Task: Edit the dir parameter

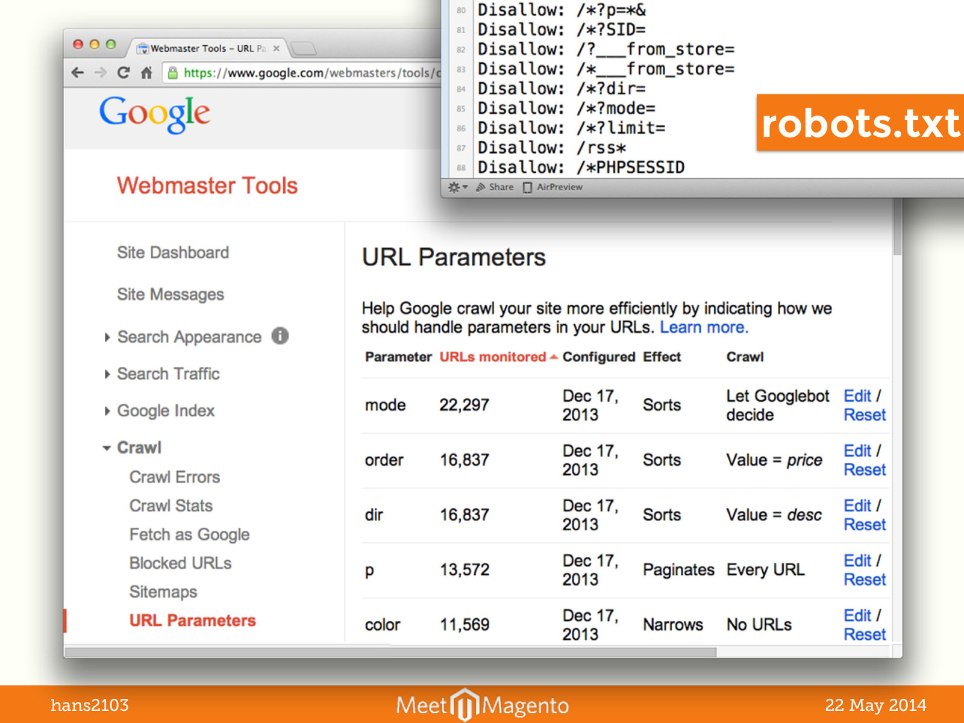Action: coord(857,506)
